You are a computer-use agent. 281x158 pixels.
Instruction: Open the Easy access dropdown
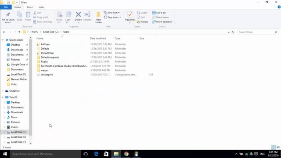tap(112, 17)
